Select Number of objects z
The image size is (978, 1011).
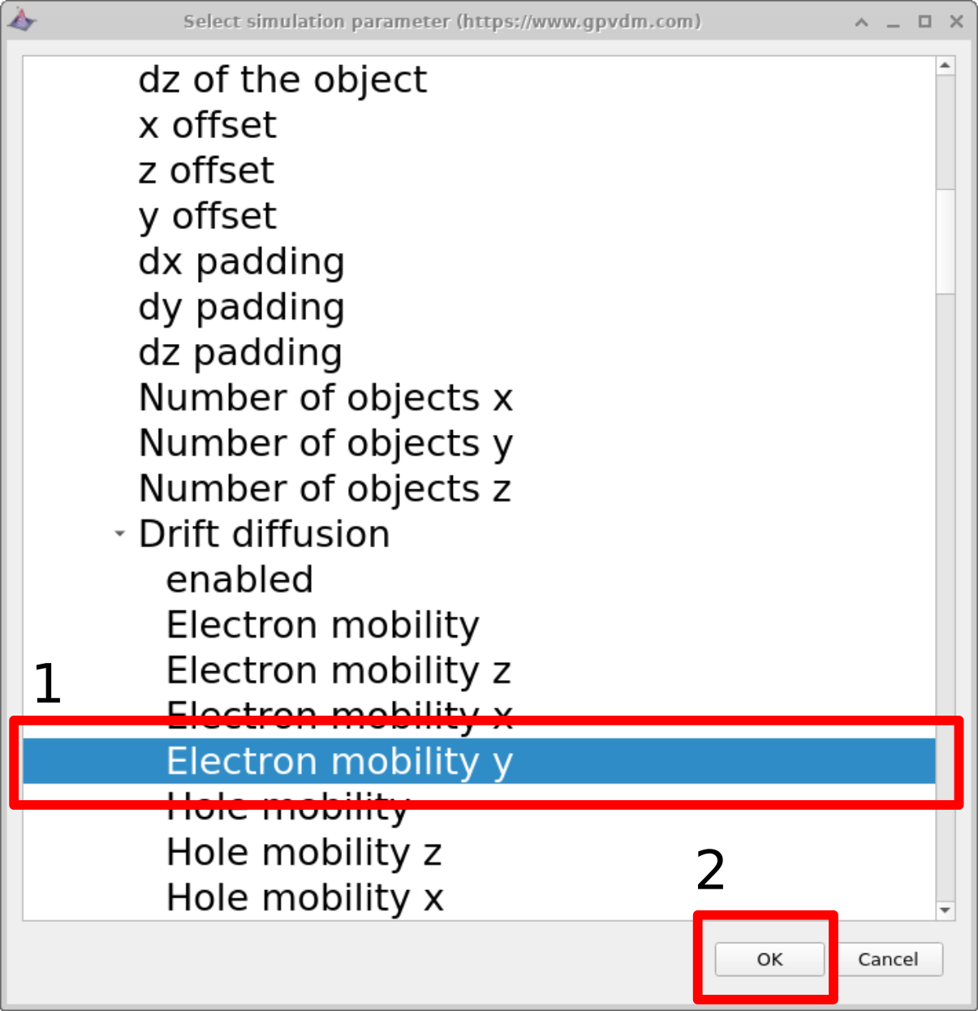tap(325, 488)
